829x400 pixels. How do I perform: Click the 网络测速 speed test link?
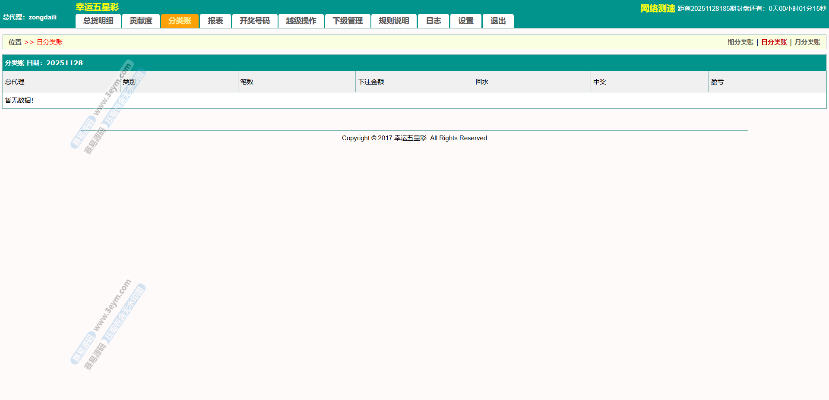point(658,9)
